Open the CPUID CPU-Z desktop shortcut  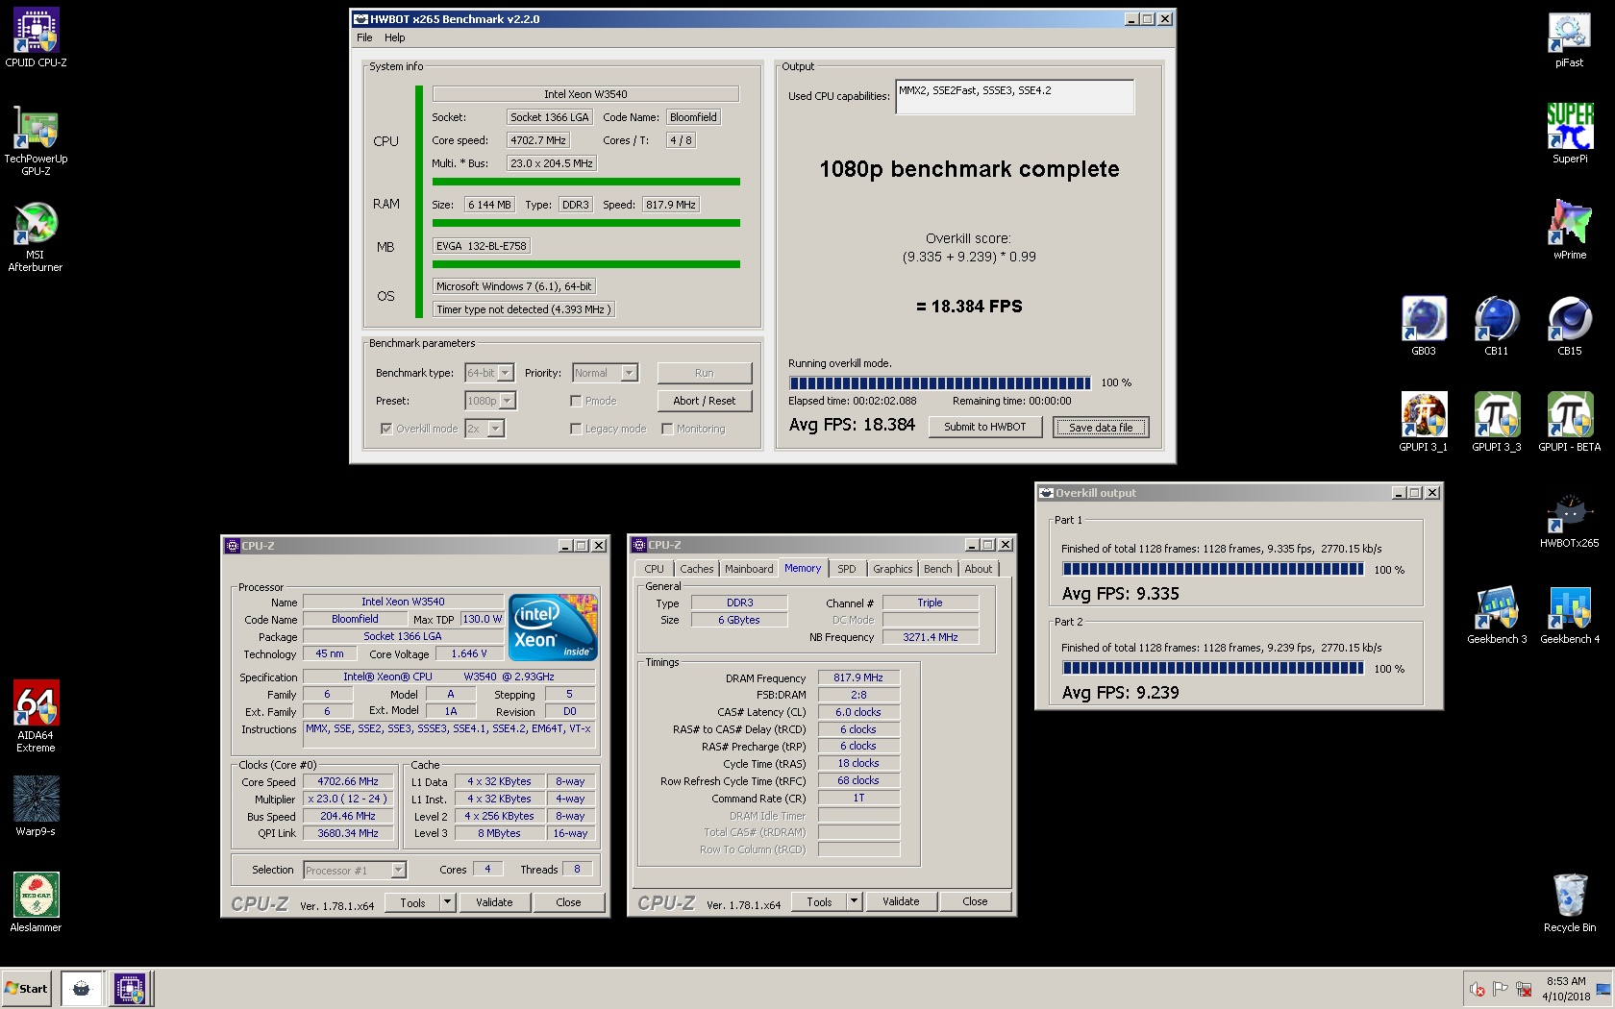click(36, 38)
